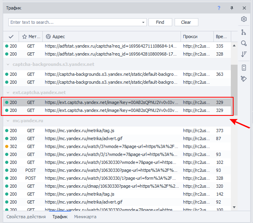
Task: Select adfstat captcha request ending 800968-17
Action: 117,54
